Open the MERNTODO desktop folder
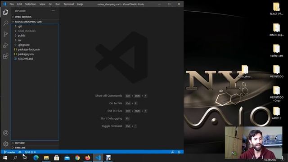The height and width of the screenshot is (162, 288). pyautogui.click(x=276, y=72)
